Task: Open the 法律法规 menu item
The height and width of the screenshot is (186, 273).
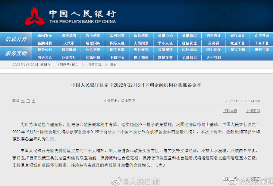Action: pyautogui.click(x=69, y=35)
